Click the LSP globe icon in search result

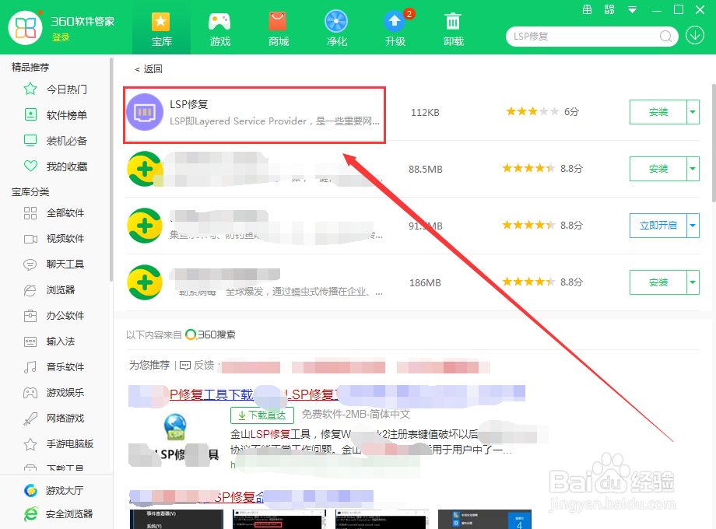[175, 427]
